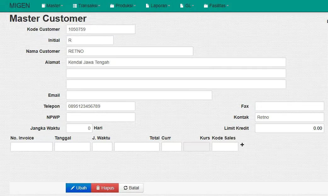Open the Master menu
The image size is (328, 196).
[x=52, y=6]
